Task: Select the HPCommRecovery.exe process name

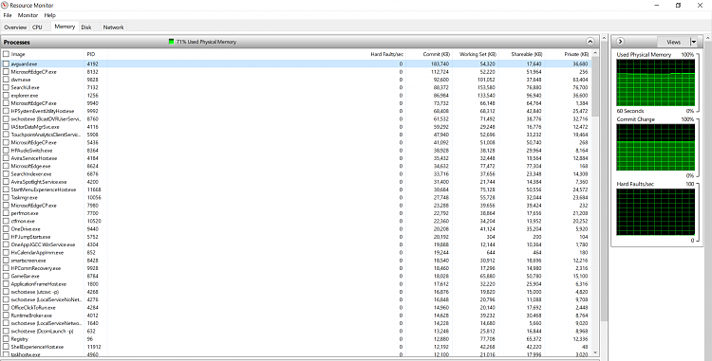Action: pos(35,268)
